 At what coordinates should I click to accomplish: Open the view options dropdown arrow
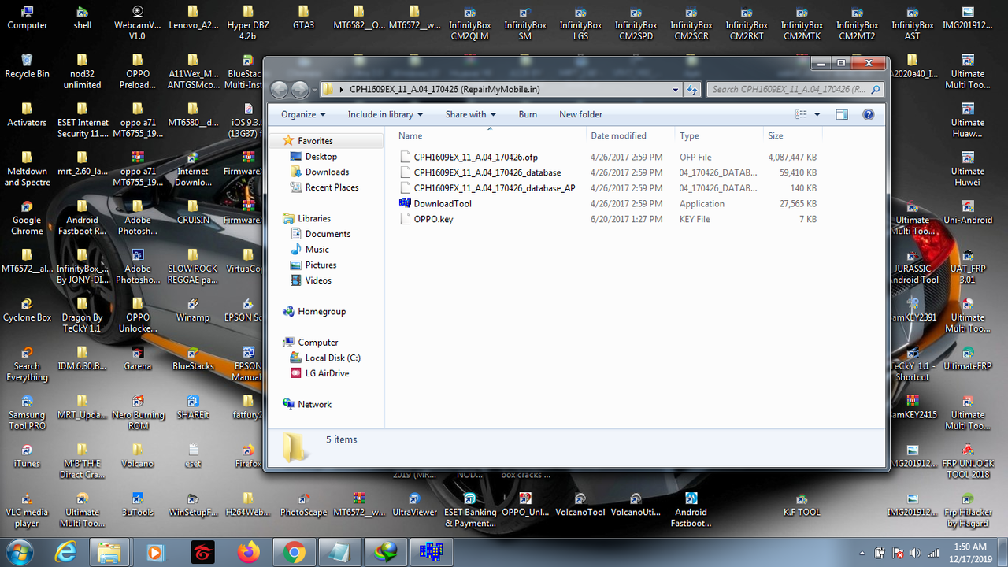[x=816, y=114]
